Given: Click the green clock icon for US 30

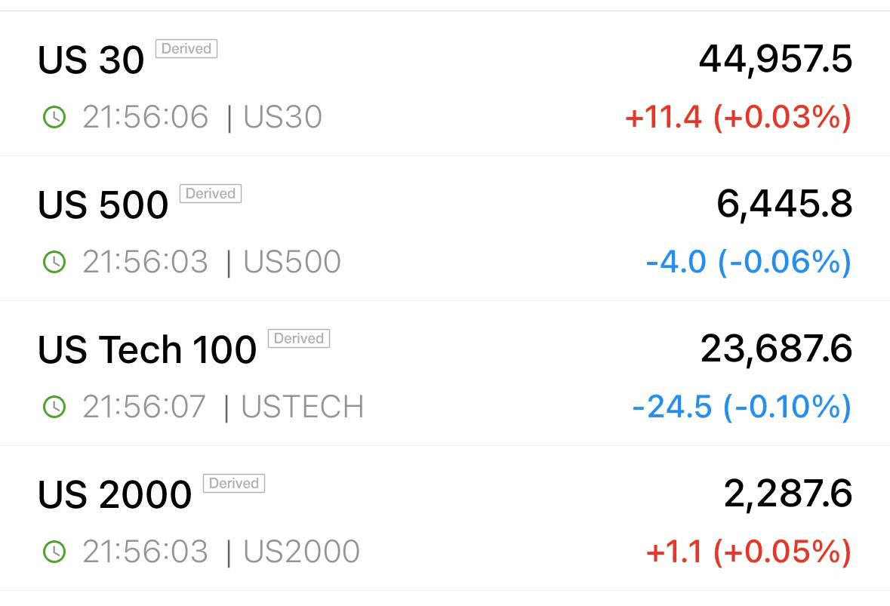Looking at the screenshot, I should (54, 118).
